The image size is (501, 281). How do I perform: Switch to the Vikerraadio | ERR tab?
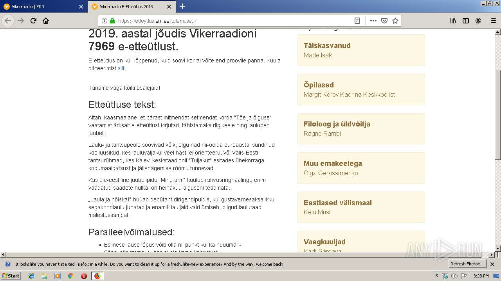click(43, 7)
